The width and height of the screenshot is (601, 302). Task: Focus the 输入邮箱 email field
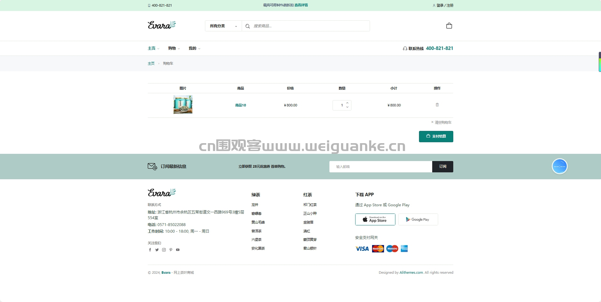(380, 167)
